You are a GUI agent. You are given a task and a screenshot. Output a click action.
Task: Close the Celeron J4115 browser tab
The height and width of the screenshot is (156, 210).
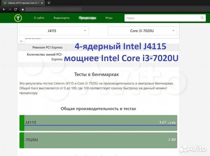pyautogui.click(x=42, y=3)
